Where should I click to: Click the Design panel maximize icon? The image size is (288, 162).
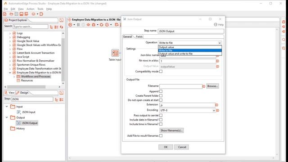click(x=61, y=93)
